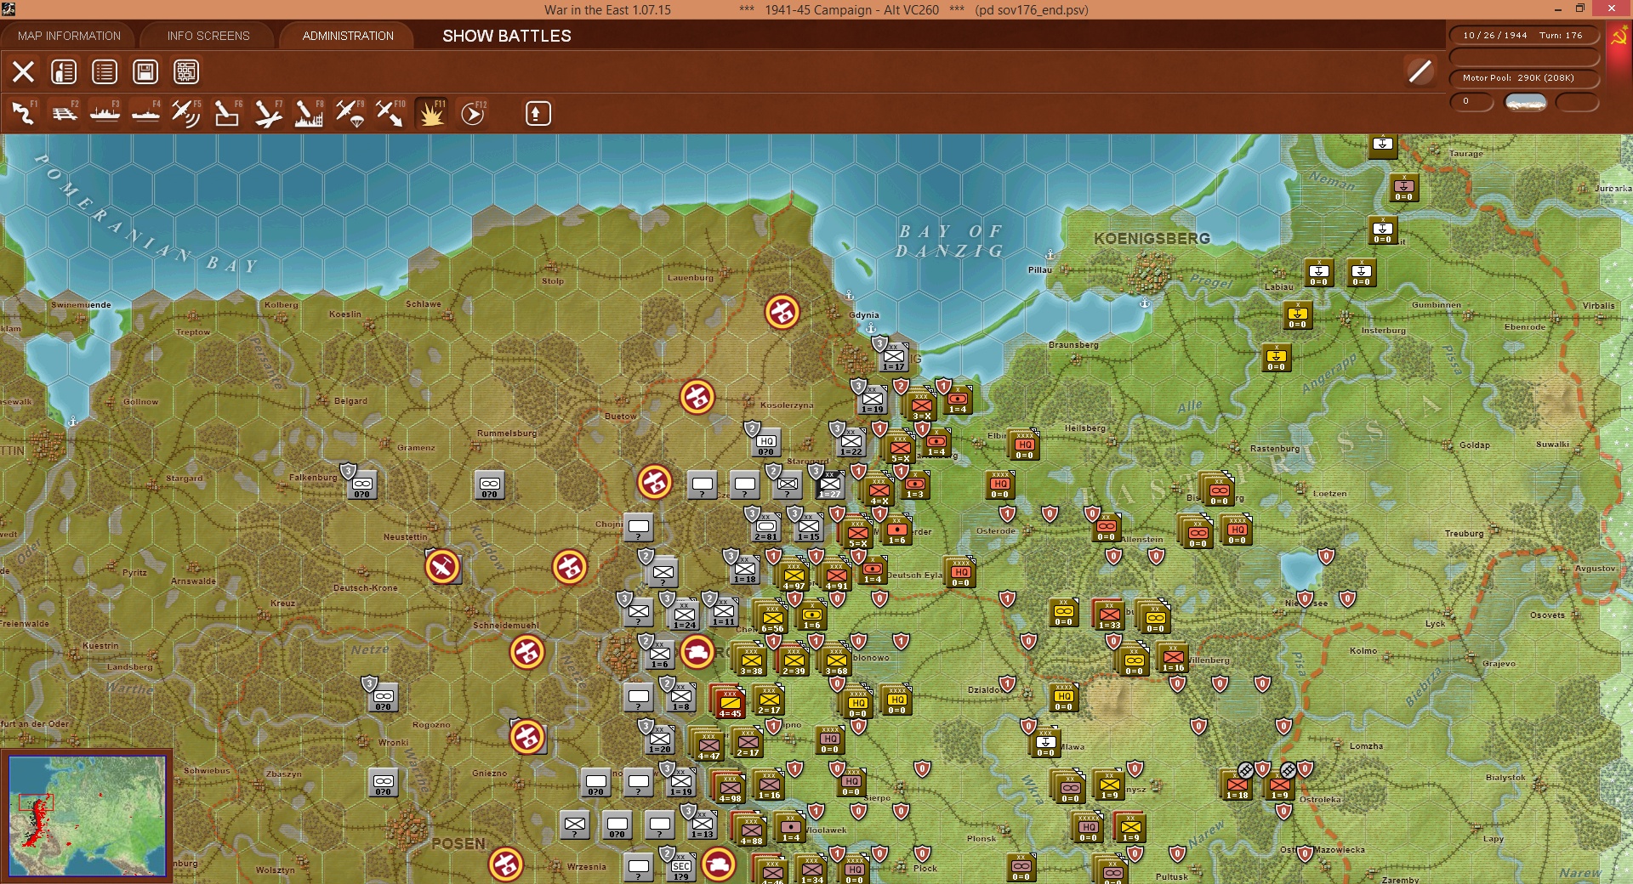Select the unit counter labeled 1=22
This screenshot has height=884, width=1633.
point(851,442)
